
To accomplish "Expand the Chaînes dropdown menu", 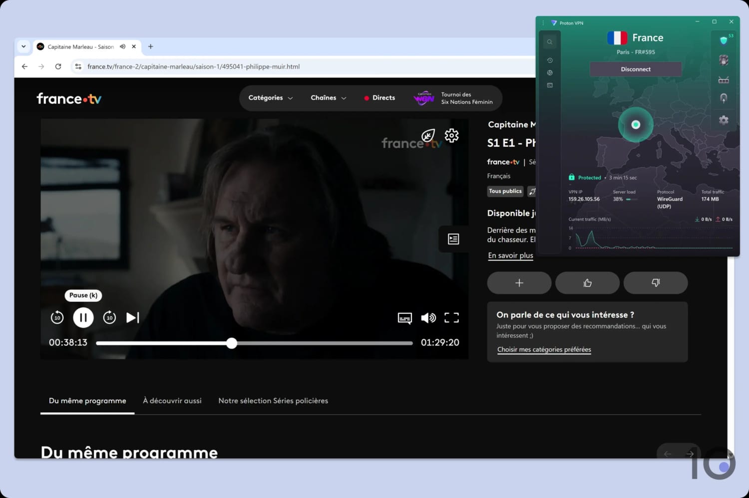I will point(329,98).
